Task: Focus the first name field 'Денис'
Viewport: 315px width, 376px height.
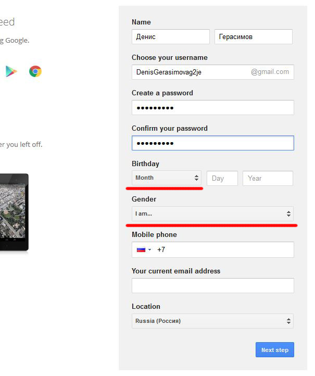Action: pyautogui.click(x=171, y=36)
